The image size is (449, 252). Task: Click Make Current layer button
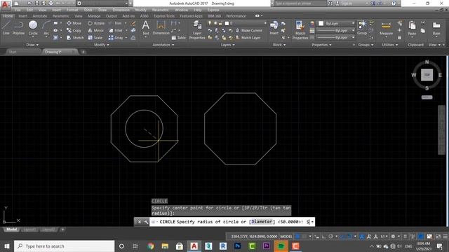pyautogui.click(x=249, y=30)
